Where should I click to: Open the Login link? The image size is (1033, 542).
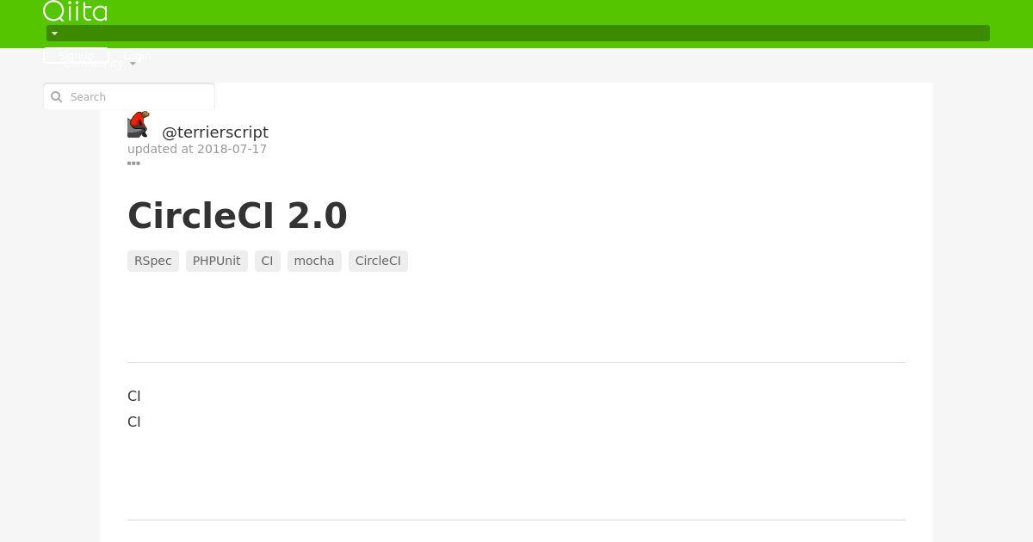(137, 55)
